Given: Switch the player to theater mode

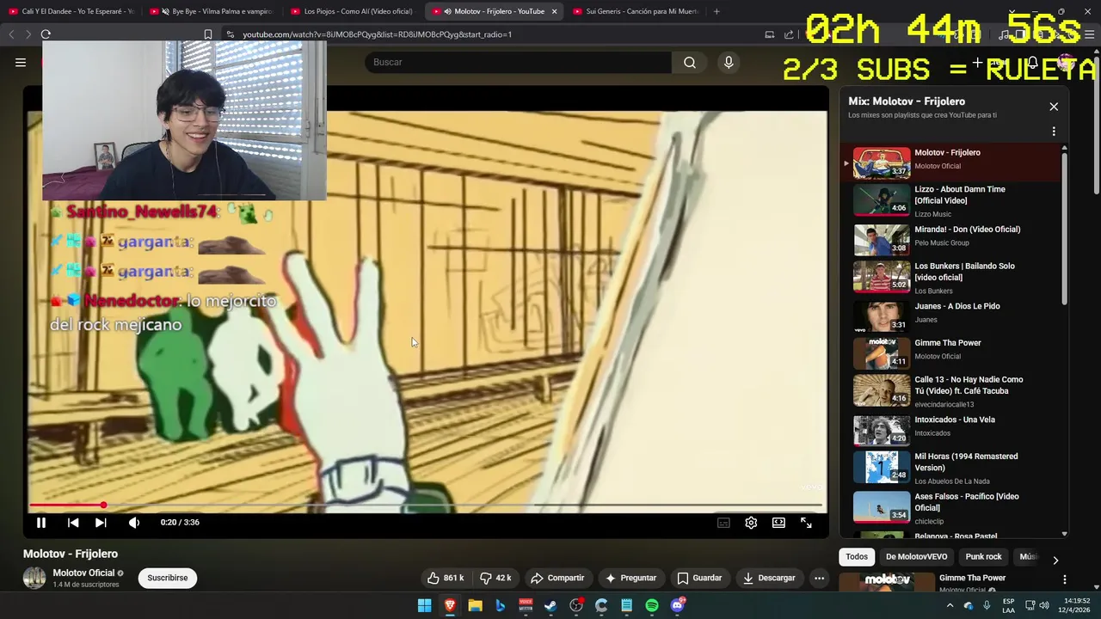Looking at the screenshot, I should tap(778, 523).
